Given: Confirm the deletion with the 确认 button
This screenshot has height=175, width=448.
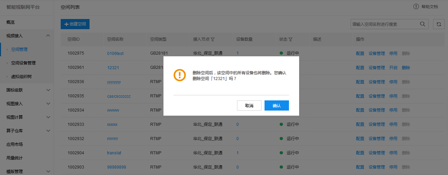Looking at the screenshot, I should pyautogui.click(x=277, y=105).
